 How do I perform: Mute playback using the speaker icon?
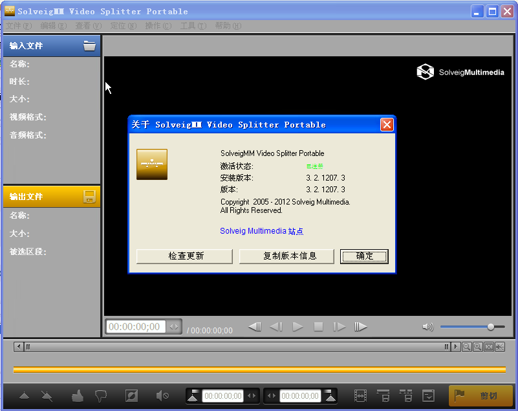[427, 326]
